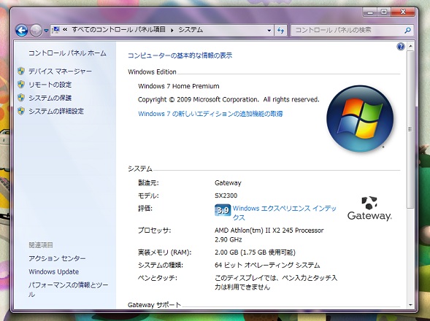The width and height of the screenshot is (430, 321).
Task: Open システムの詳細設定
Action: 56,111
